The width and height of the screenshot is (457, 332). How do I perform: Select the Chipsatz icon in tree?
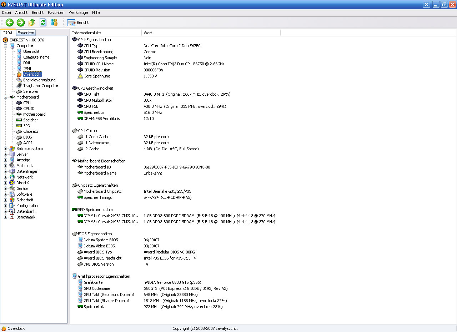19,131
